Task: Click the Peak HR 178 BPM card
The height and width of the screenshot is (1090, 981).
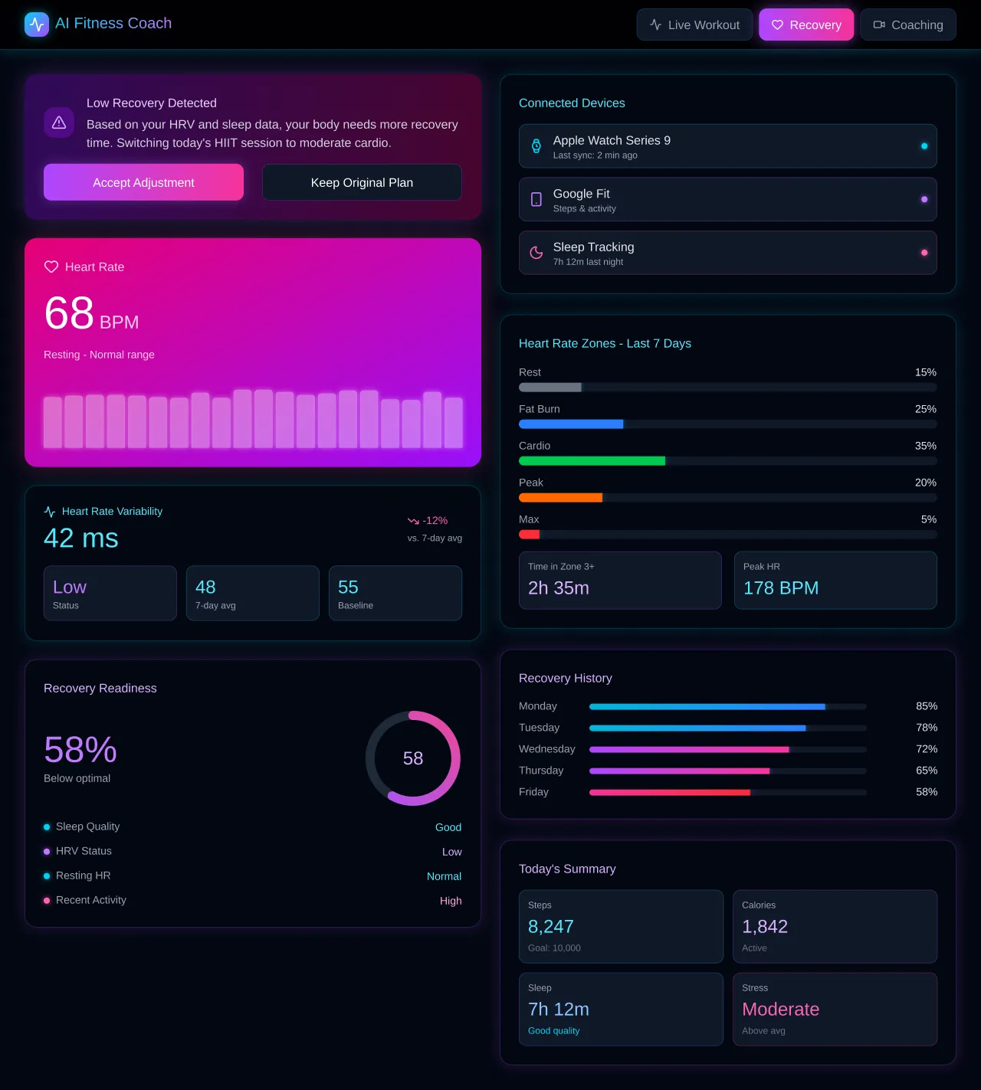Action: (835, 581)
